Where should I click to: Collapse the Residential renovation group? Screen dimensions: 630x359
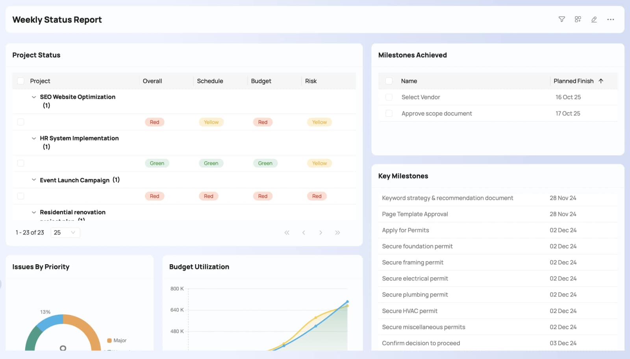(x=34, y=212)
